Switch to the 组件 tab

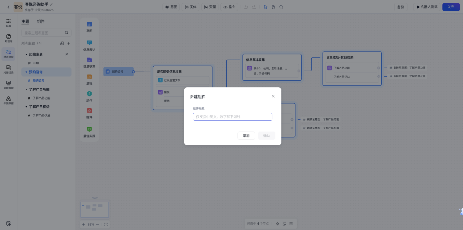coord(41,22)
